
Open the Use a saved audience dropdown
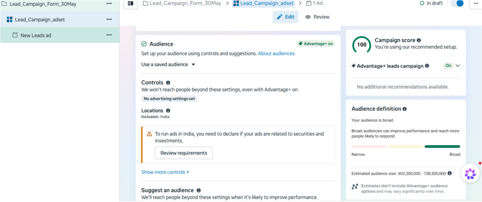[x=168, y=65]
